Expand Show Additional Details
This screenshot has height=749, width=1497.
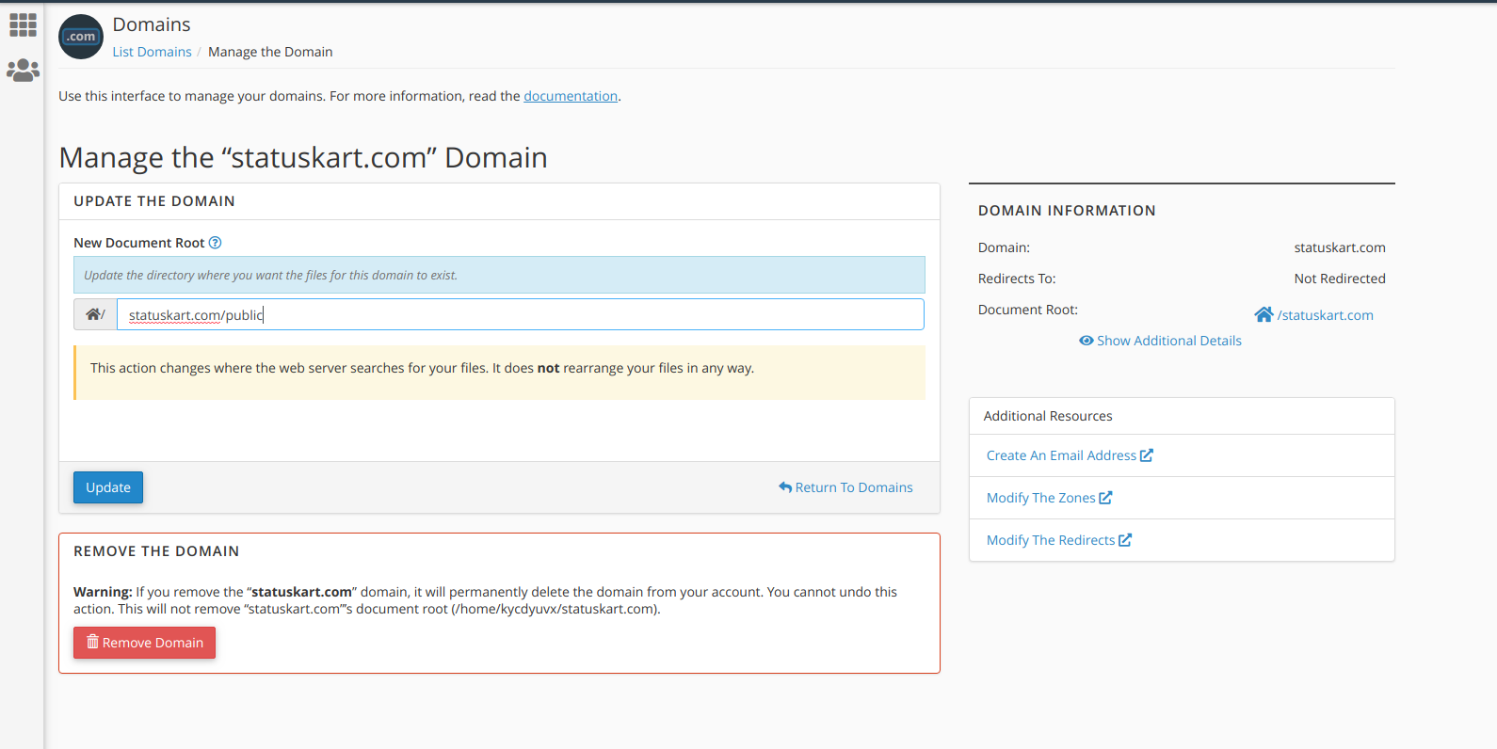tap(1168, 341)
